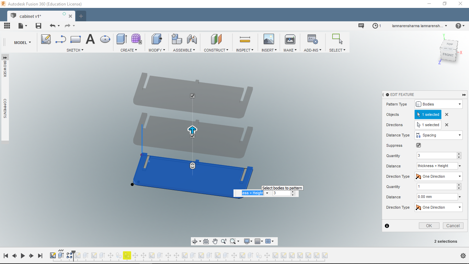Open the SKETCH menu

(x=75, y=50)
